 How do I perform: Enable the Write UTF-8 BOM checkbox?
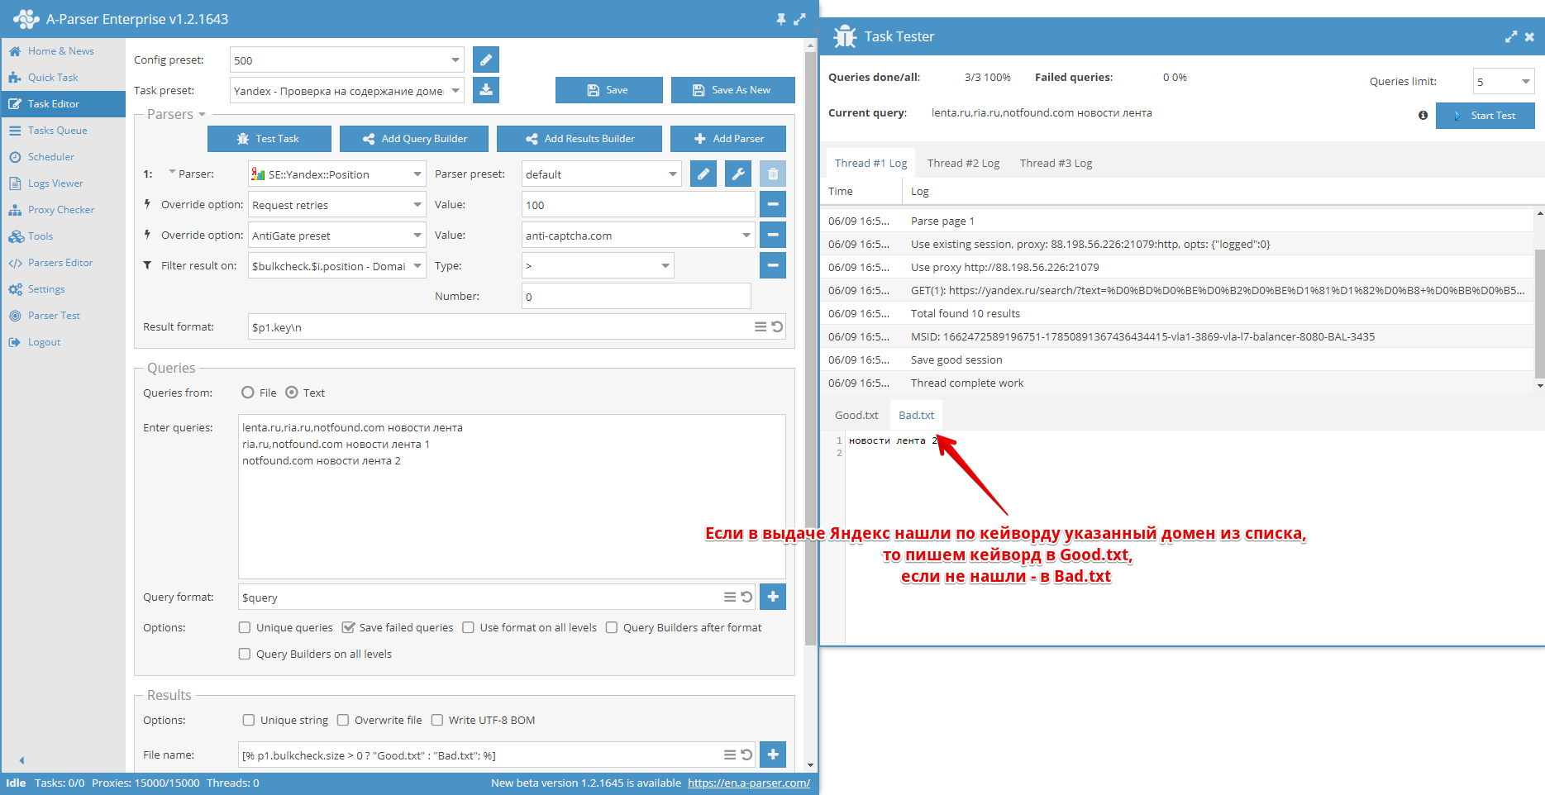[x=437, y=720]
